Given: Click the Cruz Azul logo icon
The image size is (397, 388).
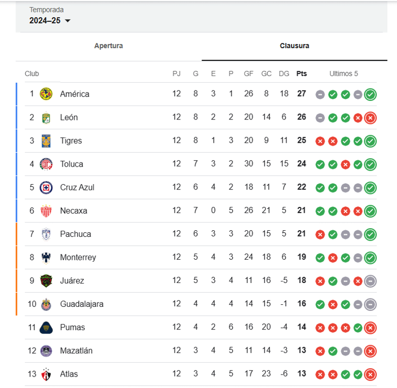Looking at the screenshot, I should [46, 187].
